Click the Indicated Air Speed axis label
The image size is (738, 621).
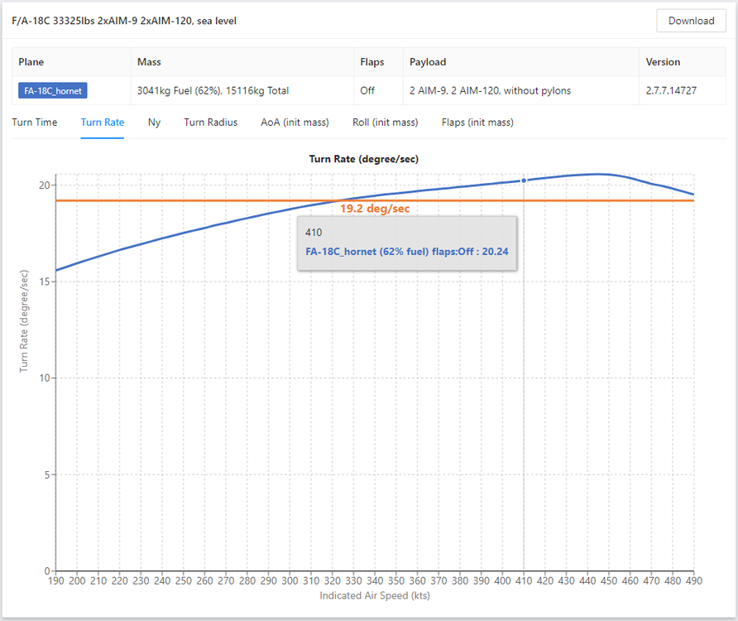click(375, 595)
